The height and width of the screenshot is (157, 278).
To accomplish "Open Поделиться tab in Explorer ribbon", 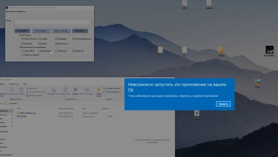I will pyautogui.click(x=14, y=84).
